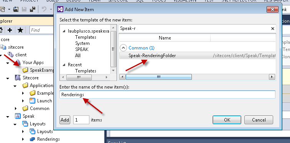This screenshot has width=290, height=143.
Task: Select the sitecore tree node
Action: pyautogui.click(x=16, y=47)
